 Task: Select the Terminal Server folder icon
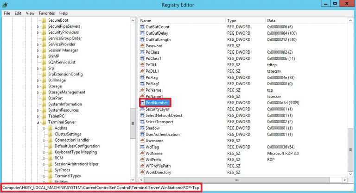pyautogui.click(x=44, y=122)
